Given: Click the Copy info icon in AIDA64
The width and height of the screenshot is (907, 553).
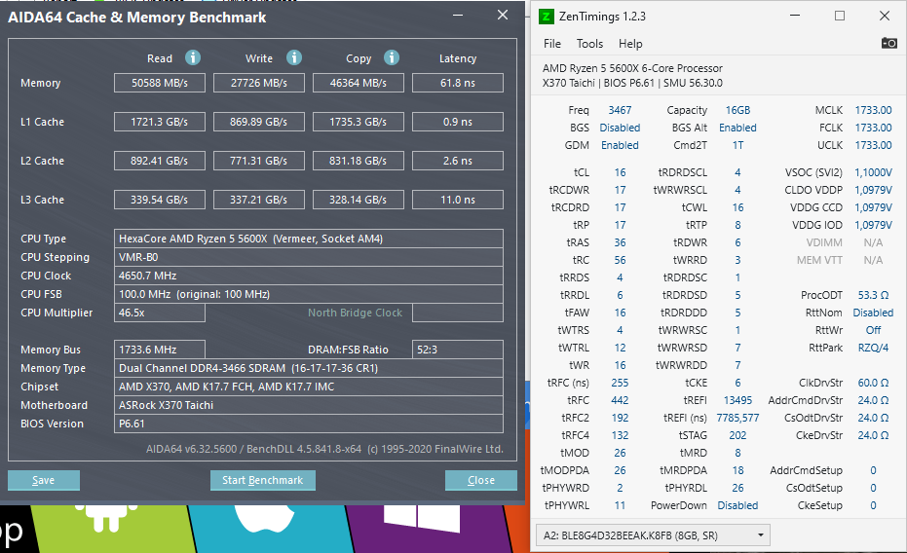Looking at the screenshot, I should [x=392, y=57].
